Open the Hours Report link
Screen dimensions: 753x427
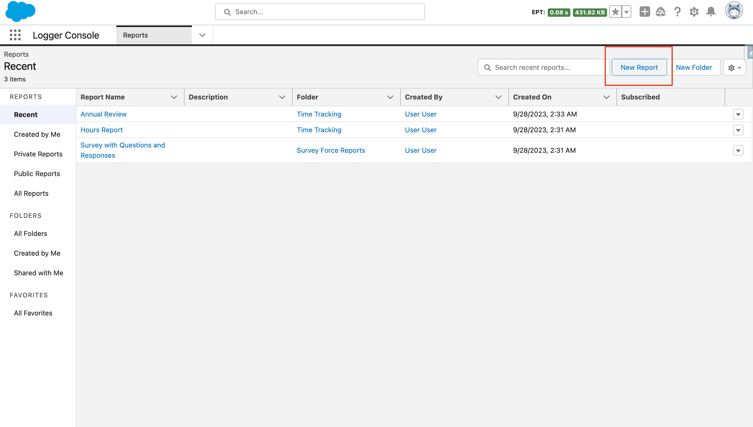click(x=102, y=130)
